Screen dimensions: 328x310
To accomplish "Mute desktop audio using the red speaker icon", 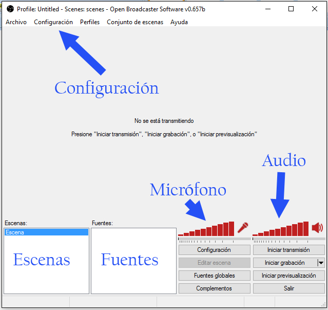I will (317, 227).
